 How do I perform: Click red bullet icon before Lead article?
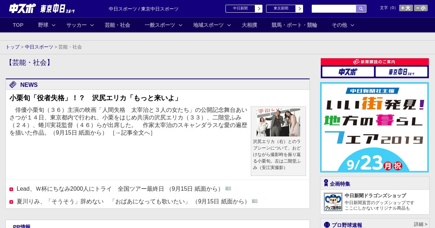(x=11, y=189)
